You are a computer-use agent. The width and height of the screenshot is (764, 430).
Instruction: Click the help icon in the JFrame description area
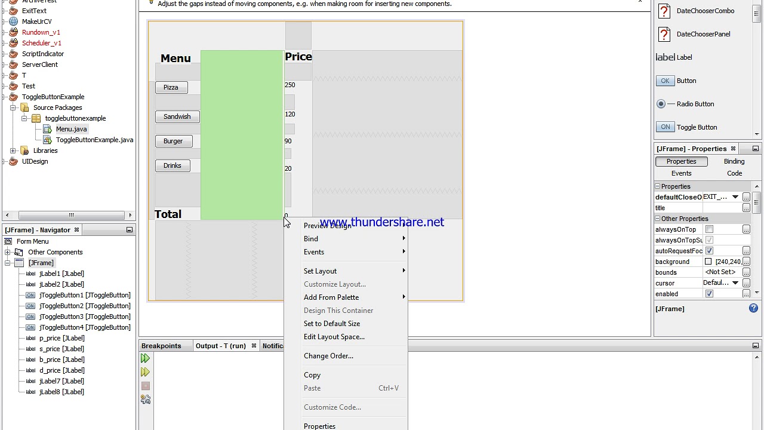(x=753, y=309)
